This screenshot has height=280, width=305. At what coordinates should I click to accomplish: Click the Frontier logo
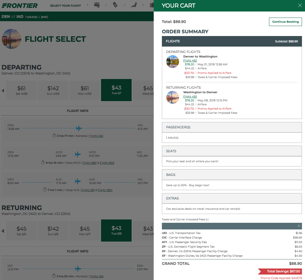click(x=20, y=6)
